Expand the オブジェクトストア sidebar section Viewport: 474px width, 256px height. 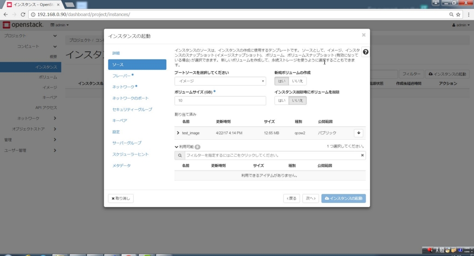[x=34, y=129]
